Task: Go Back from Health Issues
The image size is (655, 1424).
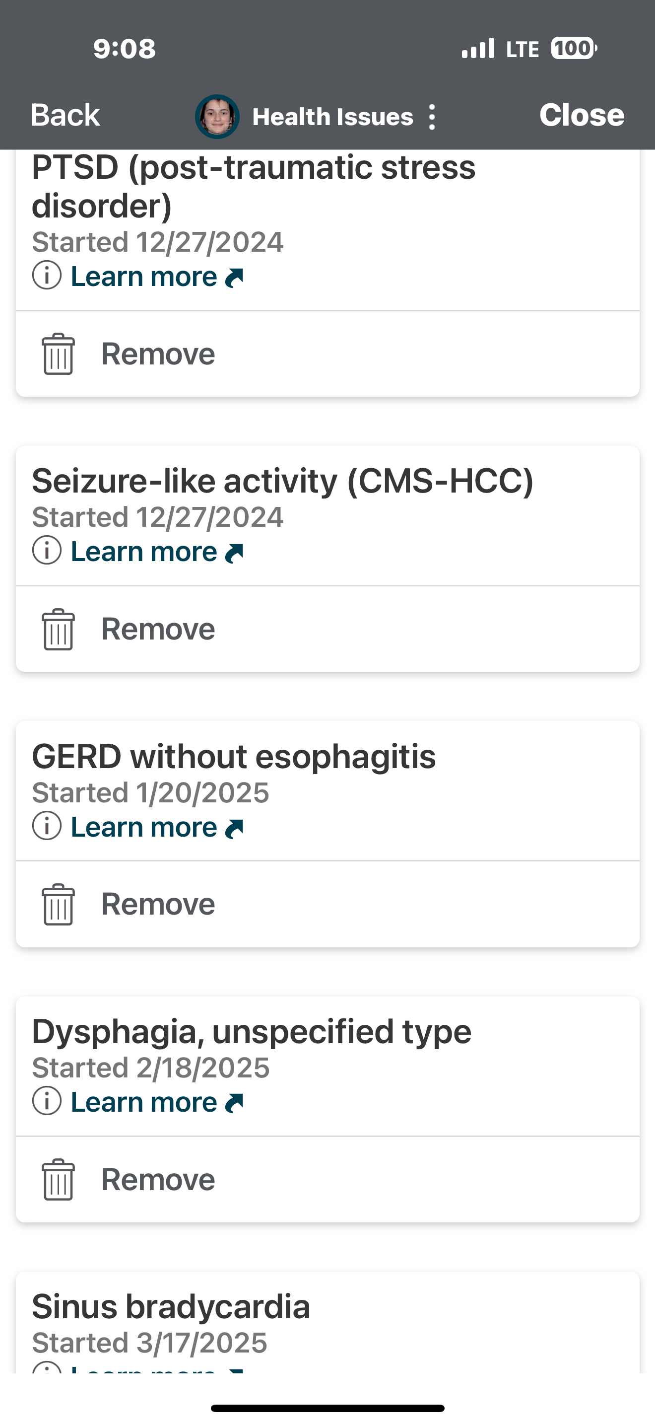Action: pos(65,116)
